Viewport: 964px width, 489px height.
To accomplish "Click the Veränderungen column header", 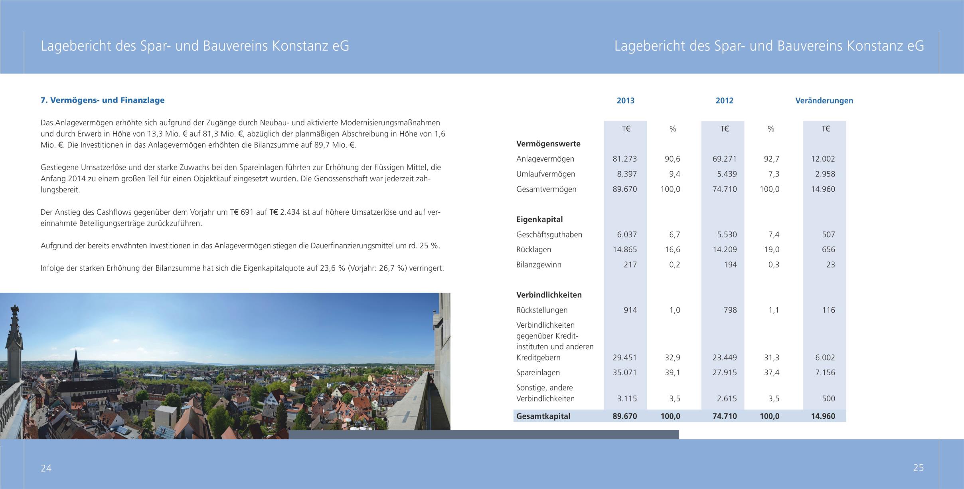I will (x=824, y=101).
